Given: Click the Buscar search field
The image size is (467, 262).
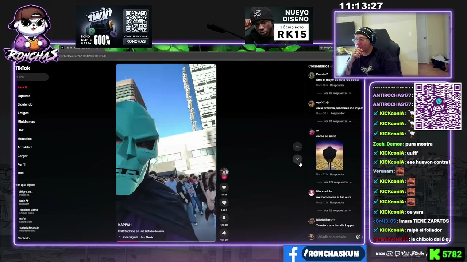Looking at the screenshot, I should coord(32,77).
